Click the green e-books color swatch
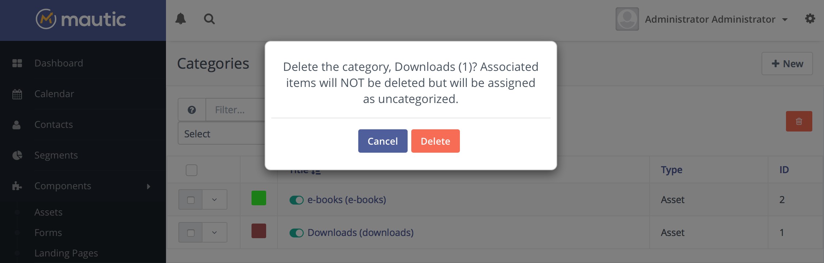Image resolution: width=824 pixels, height=263 pixels. [259, 198]
